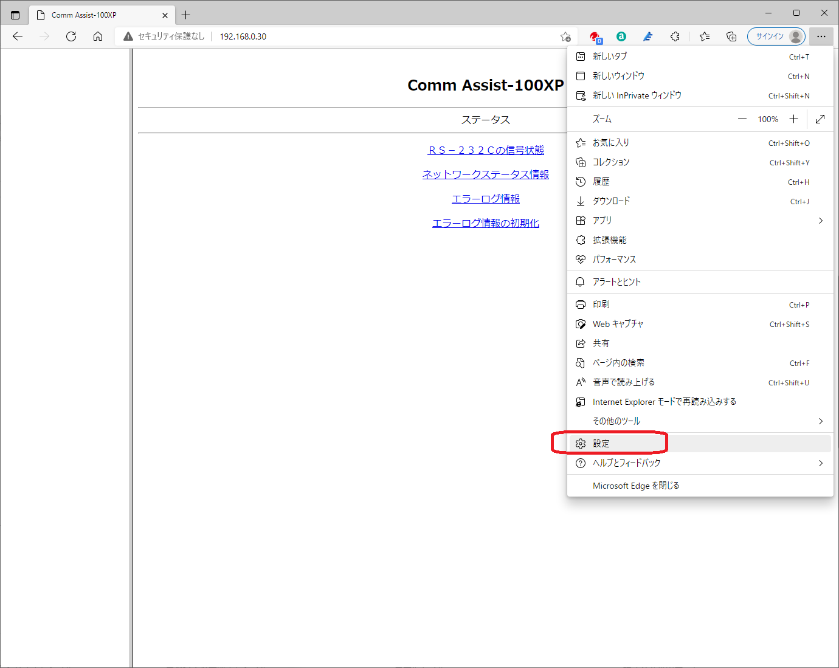
Task: Click the blue pen extension icon
Action: (648, 36)
